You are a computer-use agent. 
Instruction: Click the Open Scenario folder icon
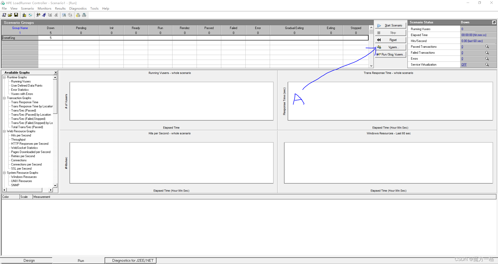pos(10,15)
